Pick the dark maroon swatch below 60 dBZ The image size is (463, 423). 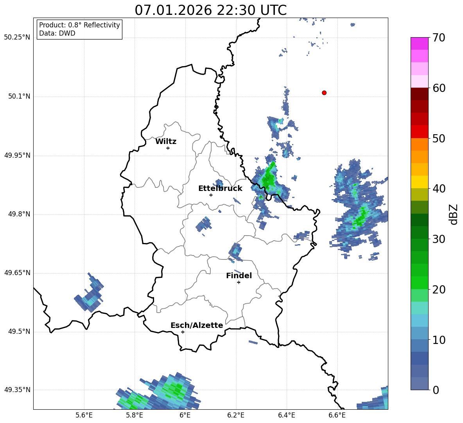419,94
